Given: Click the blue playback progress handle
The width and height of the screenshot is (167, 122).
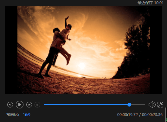Looking at the screenshot, I should (x=129, y=105).
